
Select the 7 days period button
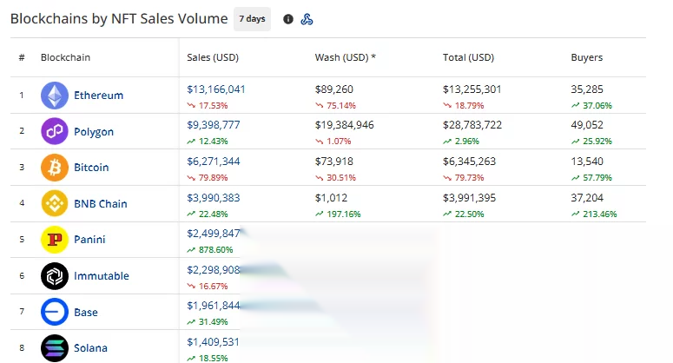pos(252,19)
